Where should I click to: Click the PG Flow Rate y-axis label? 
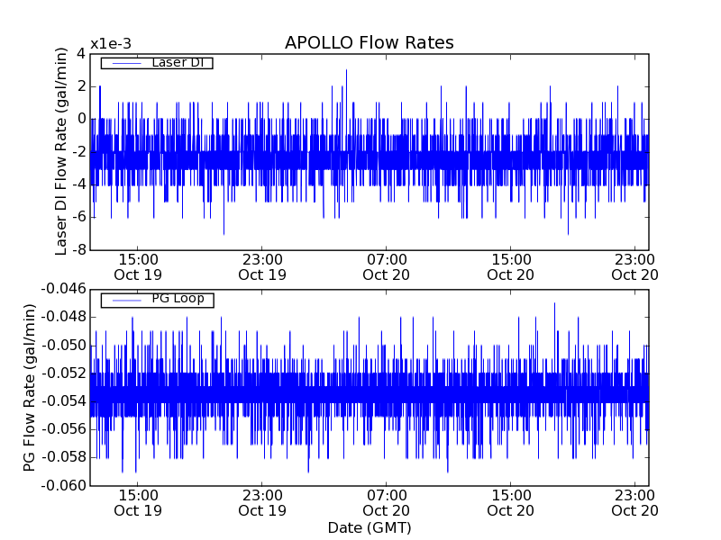click(31, 387)
